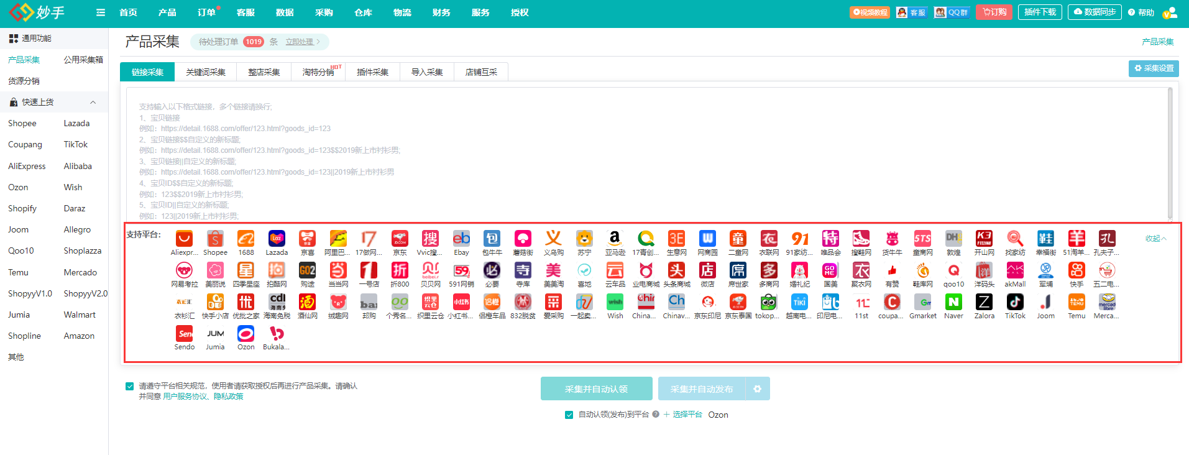Screen dimensions: 1189x455
Task: Click the Wish platform icon
Action: [x=615, y=303]
